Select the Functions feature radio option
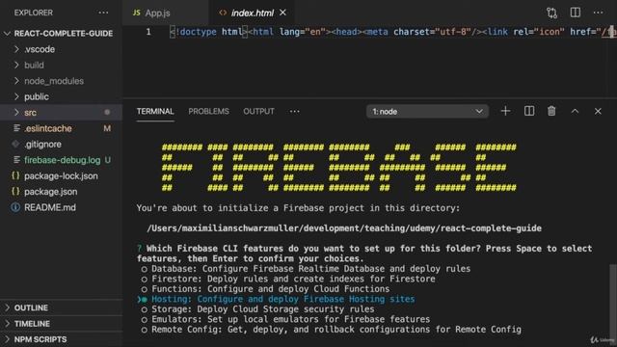The width and height of the screenshot is (617, 347). [145, 289]
